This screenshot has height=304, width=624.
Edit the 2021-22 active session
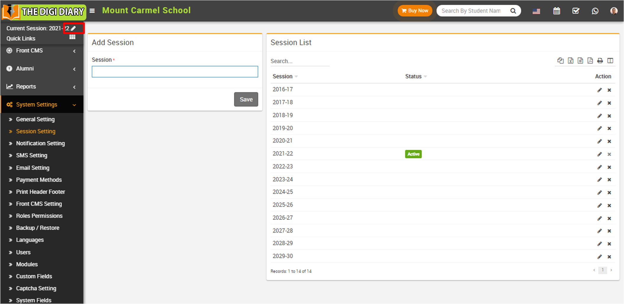(x=599, y=154)
